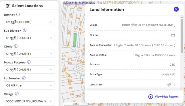Viewport: 185px width, 106px height.
Task: Click the Land Class label
Action: click(x=96, y=85)
